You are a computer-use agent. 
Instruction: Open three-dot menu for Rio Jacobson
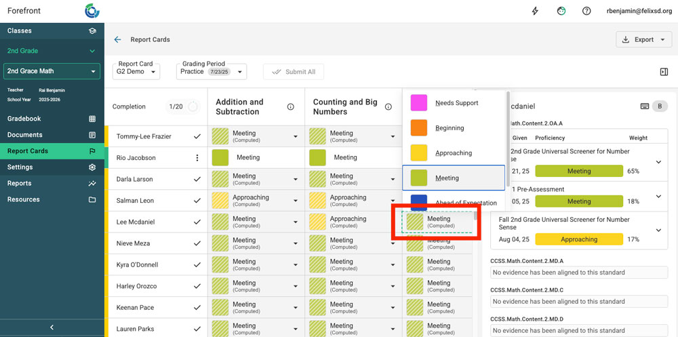[x=197, y=158]
